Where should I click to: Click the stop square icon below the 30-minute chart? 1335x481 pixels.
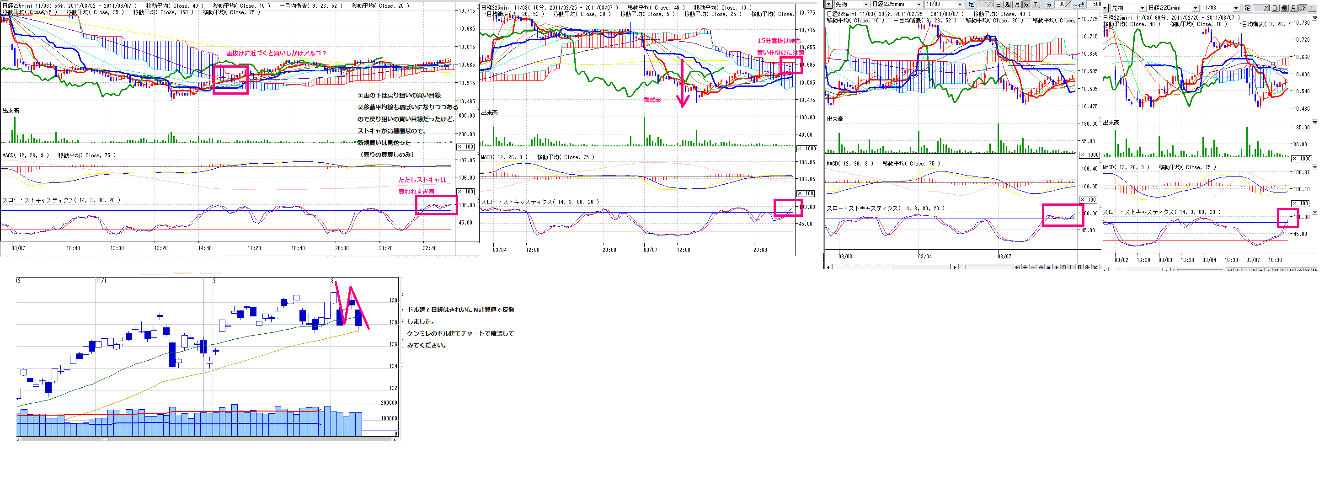point(1048,267)
